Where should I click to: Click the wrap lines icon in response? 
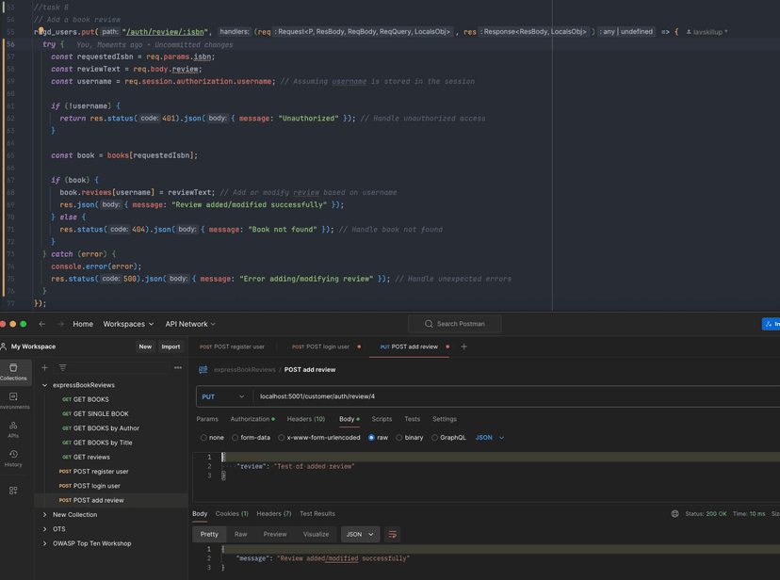point(393,534)
